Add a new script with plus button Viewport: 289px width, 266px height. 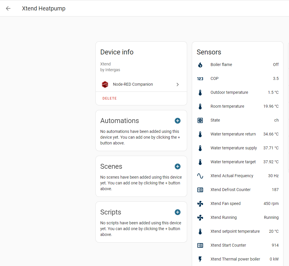(x=178, y=212)
